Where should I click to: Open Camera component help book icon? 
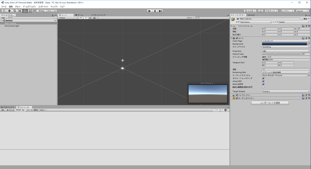coord(303,38)
